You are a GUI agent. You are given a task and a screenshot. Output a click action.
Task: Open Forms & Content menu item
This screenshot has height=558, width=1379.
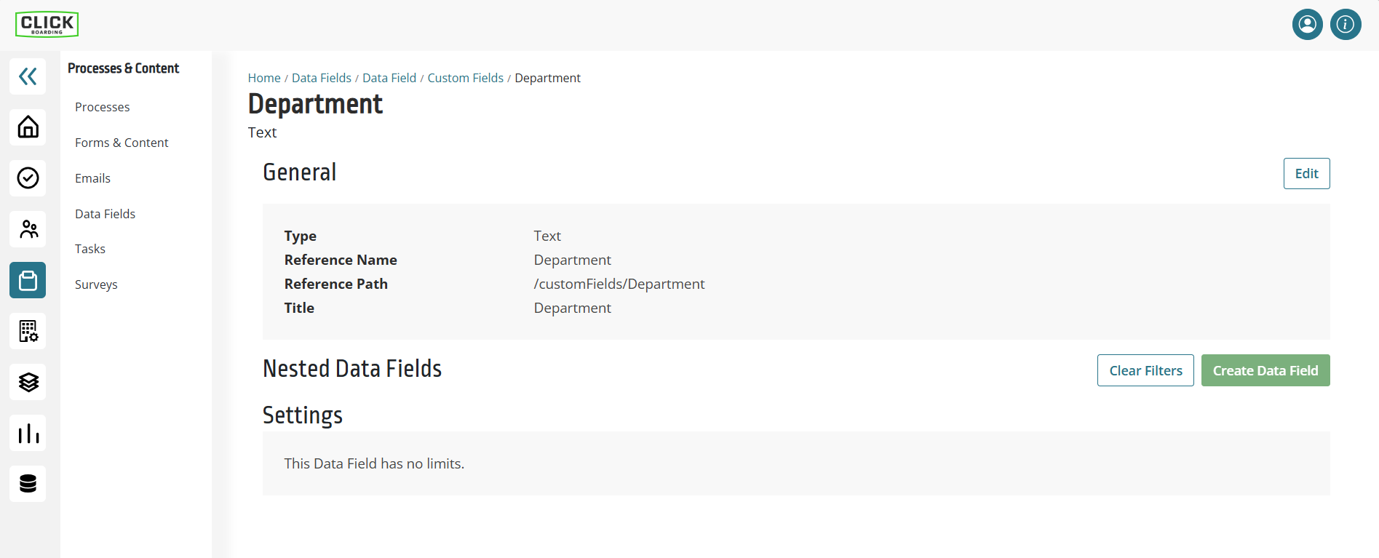tap(122, 143)
